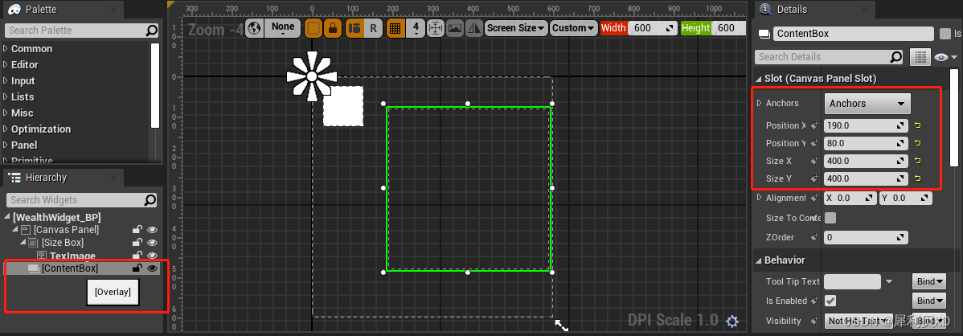This screenshot has height=336, width=963.
Task: Open the Screen Size dropdown
Action: (516, 28)
